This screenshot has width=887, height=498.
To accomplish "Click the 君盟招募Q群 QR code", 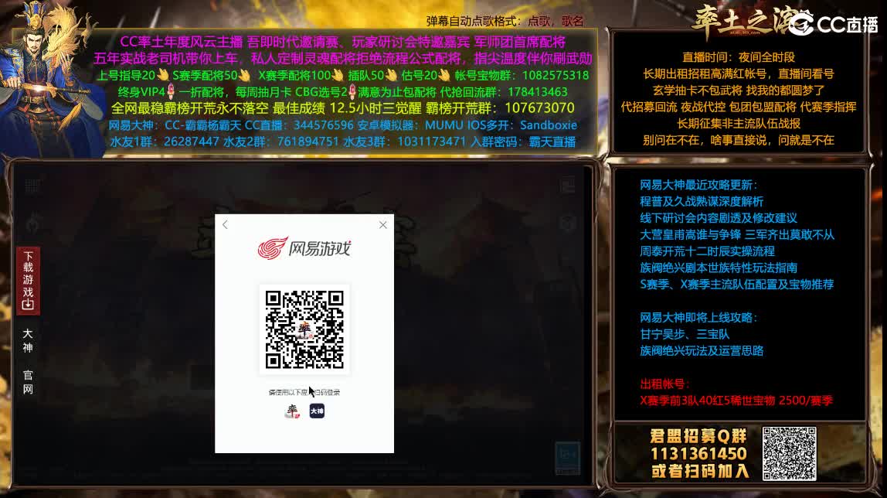I will [x=789, y=453].
